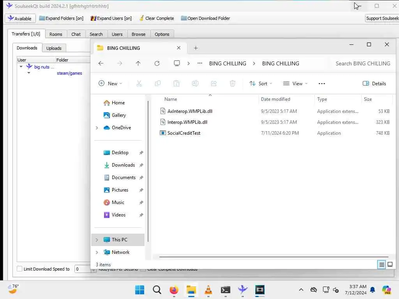Open the Options tab
399x299 pixels.
click(x=162, y=34)
